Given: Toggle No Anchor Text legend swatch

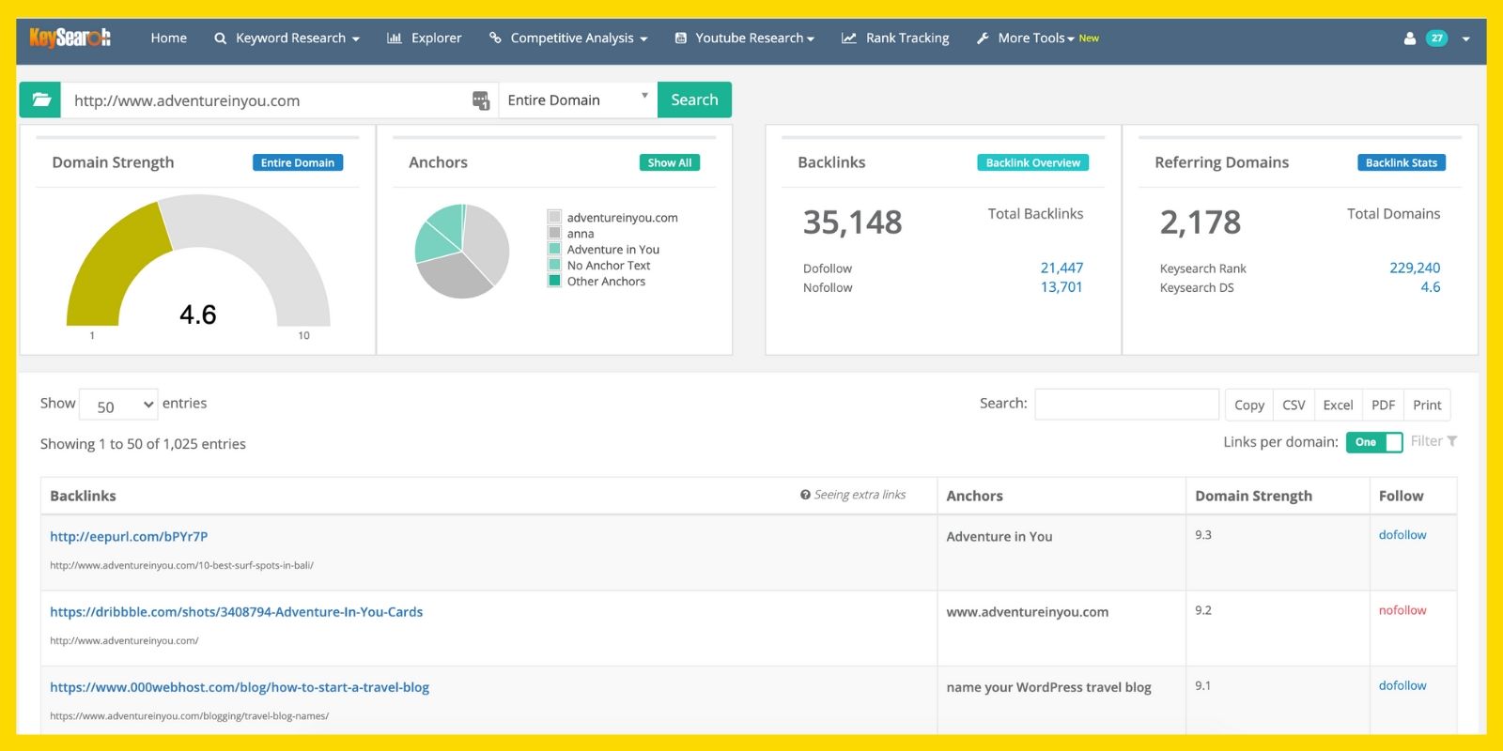Looking at the screenshot, I should pyautogui.click(x=554, y=265).
